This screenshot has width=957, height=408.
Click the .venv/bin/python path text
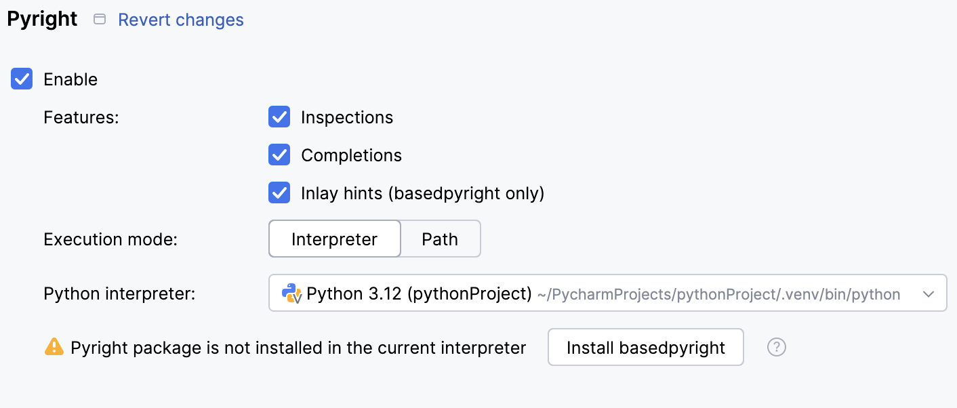pos(718,295)
